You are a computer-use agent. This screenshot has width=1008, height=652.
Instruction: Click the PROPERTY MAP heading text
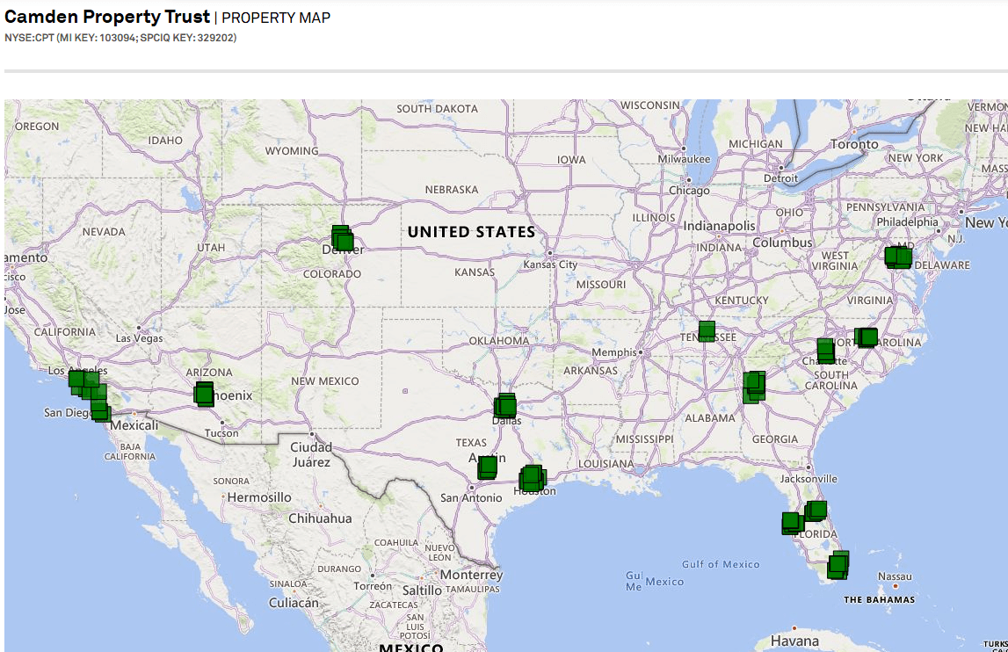click(276, 18)
